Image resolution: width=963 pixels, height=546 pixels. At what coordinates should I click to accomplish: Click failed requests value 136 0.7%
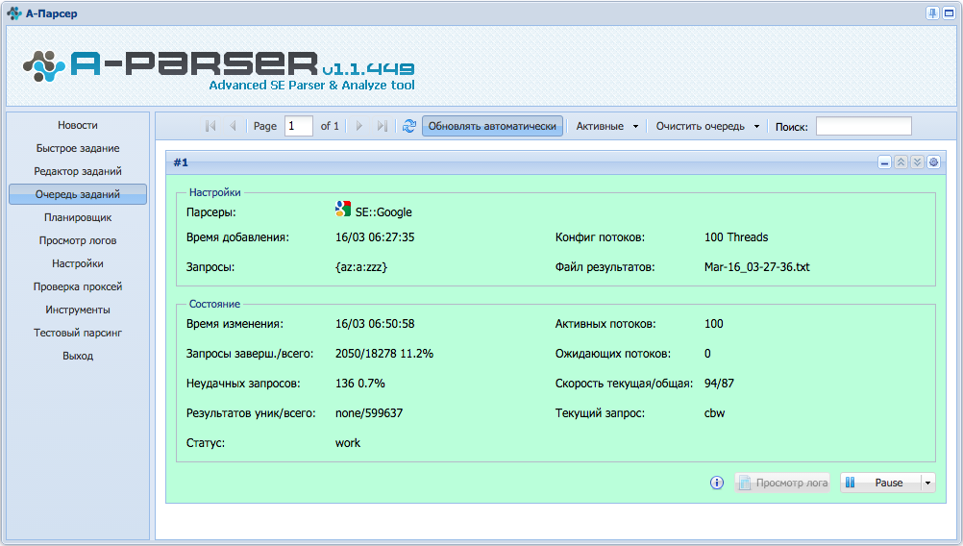(x=359, y=384)
